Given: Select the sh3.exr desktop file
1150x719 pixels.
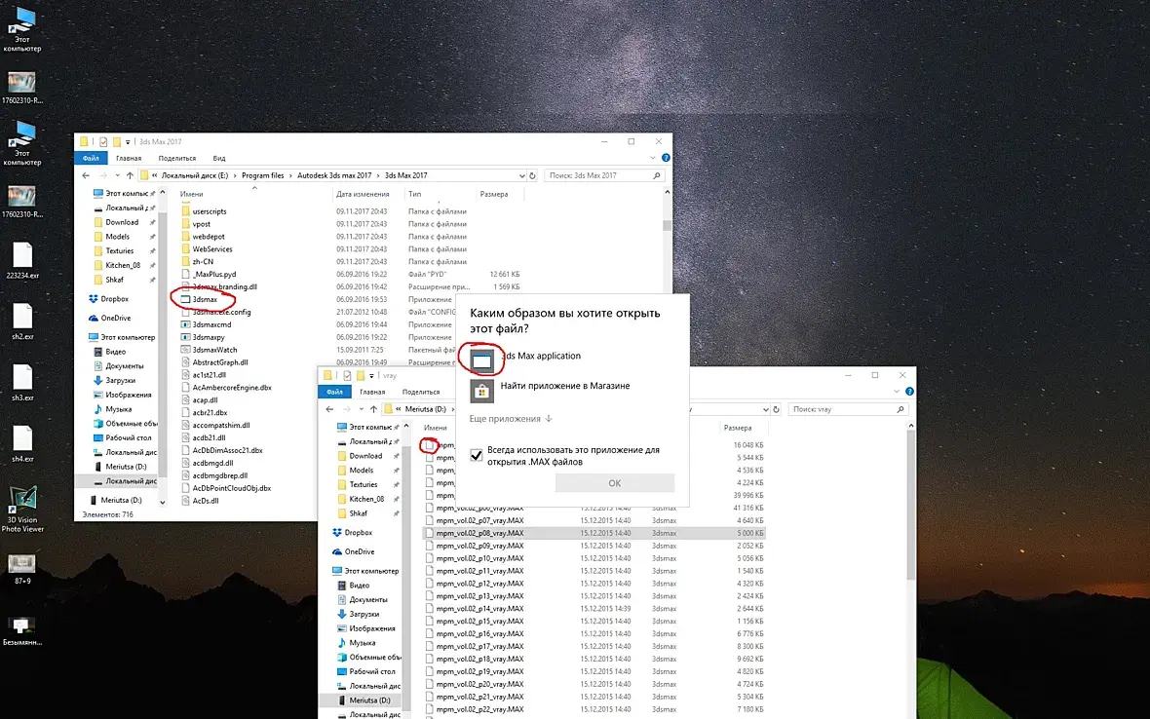Looking at the screenshot, I should (x=22, y=382).
